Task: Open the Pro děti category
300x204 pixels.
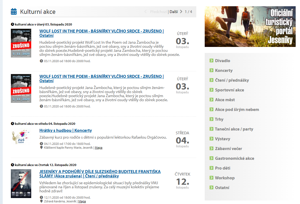Action: point(223,168)
